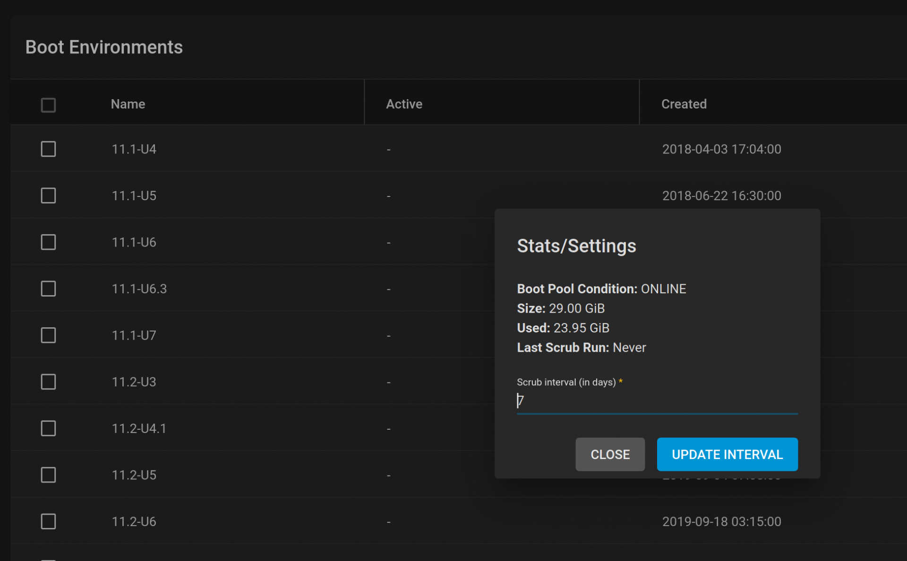Click the Update Interval button

(x=727, y=454)
